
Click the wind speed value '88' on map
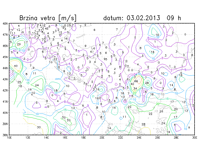[x=136, y=81]
